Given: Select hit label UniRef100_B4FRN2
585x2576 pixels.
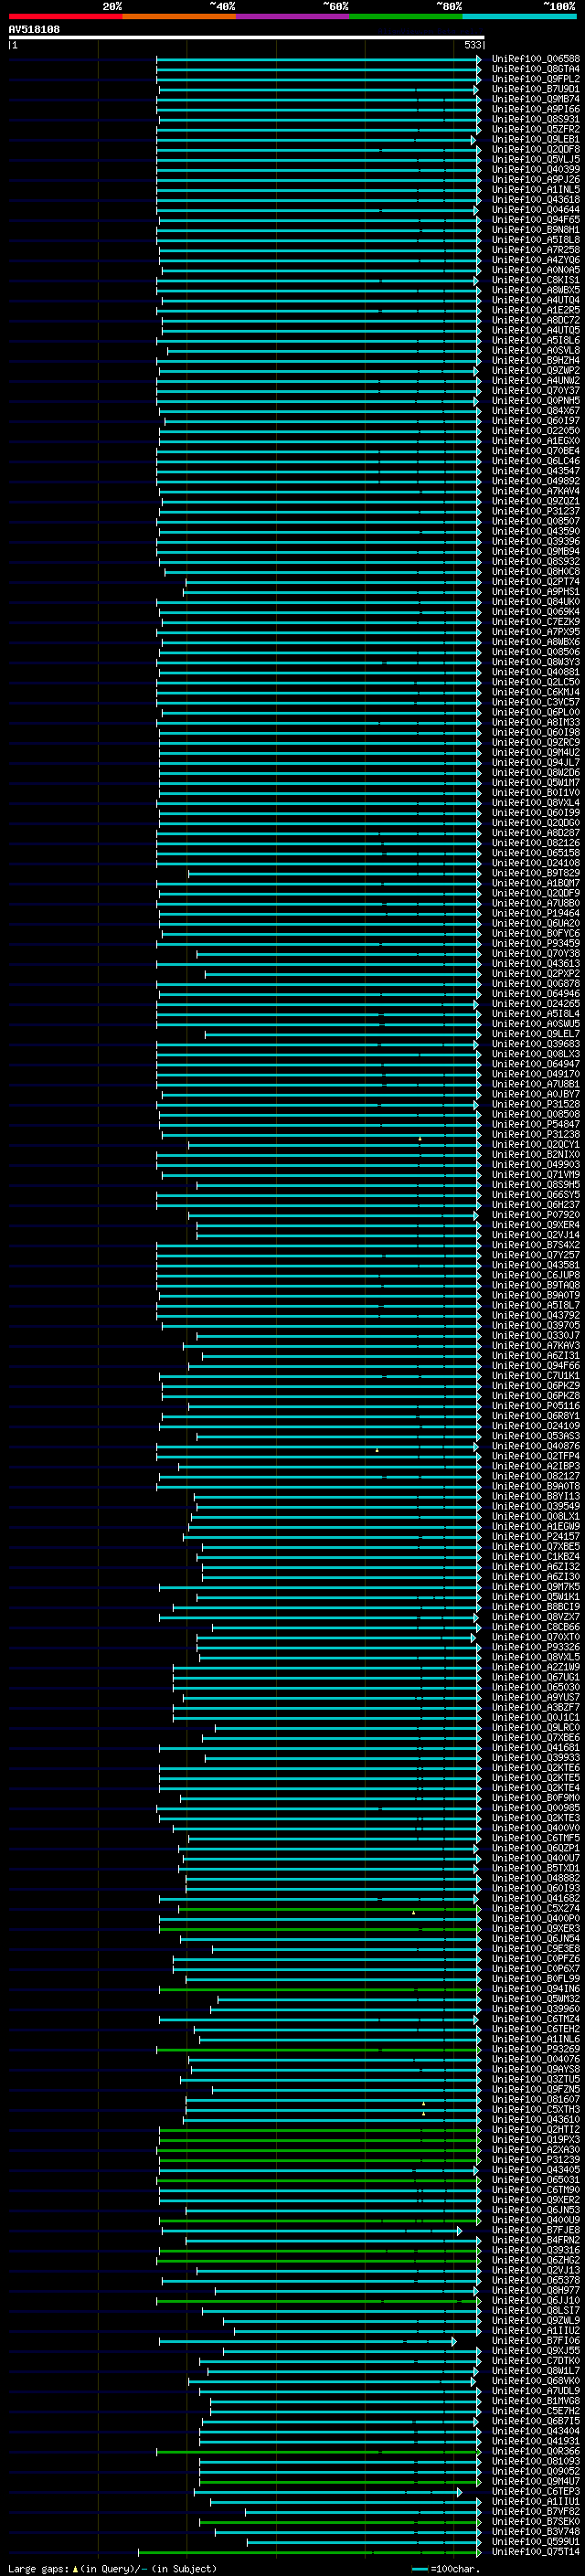Looking at the screenshot, I should 536,2241.
